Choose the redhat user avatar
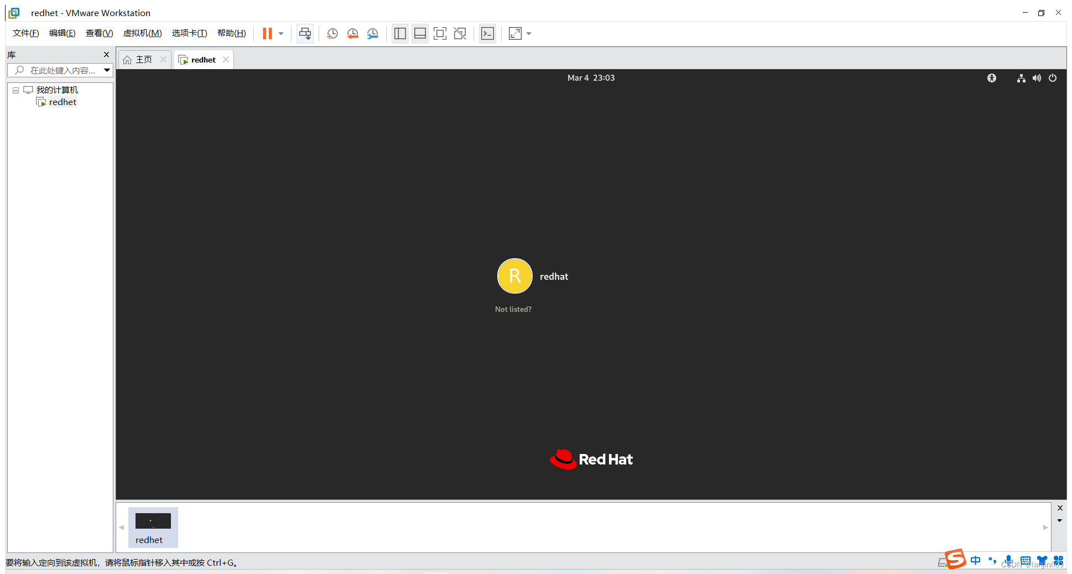Viewport: 1072px width, 574px height. (514, 276)
